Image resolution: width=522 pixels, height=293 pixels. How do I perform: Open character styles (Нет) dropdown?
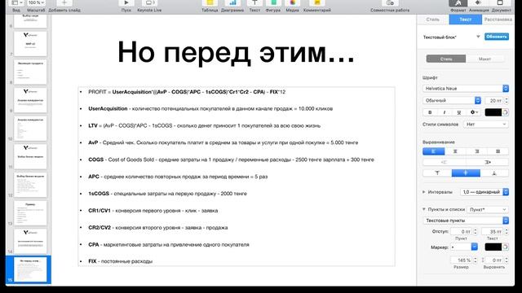[x=486, y=125]
